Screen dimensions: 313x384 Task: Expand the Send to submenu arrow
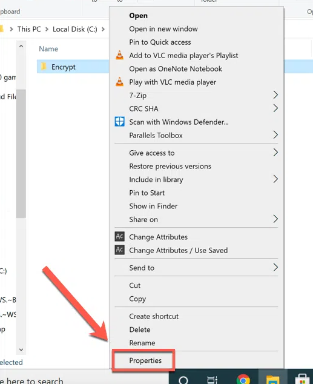pos(275,267)
